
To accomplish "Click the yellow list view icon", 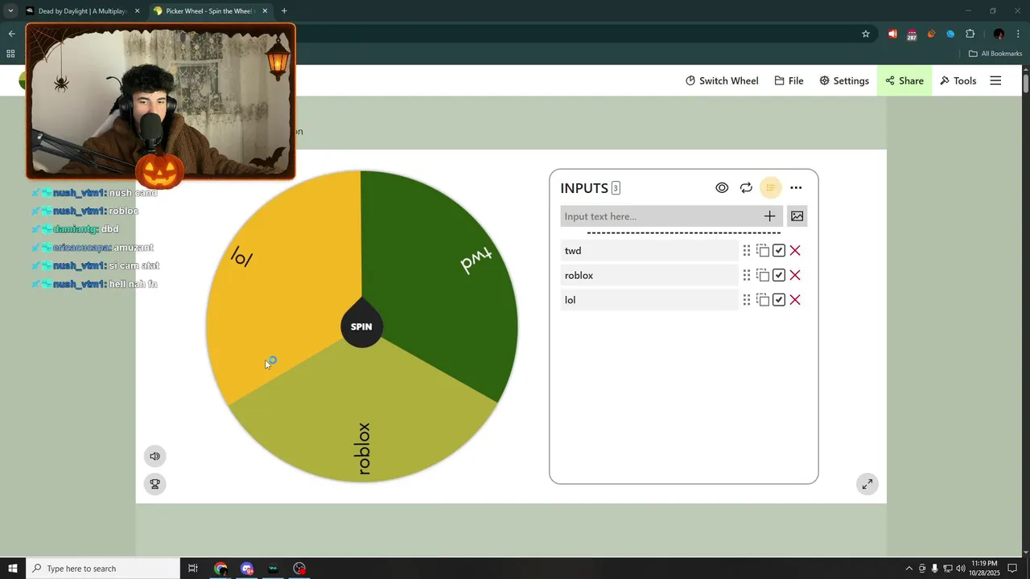I will 770,187.
